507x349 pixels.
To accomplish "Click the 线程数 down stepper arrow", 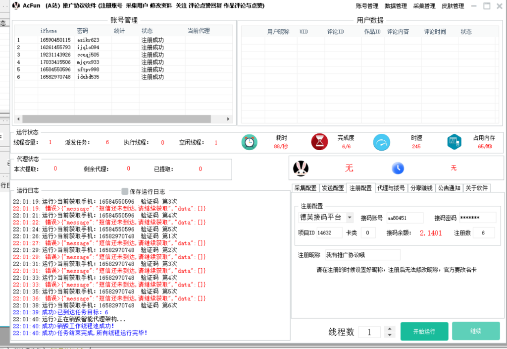I will point(390,334).
